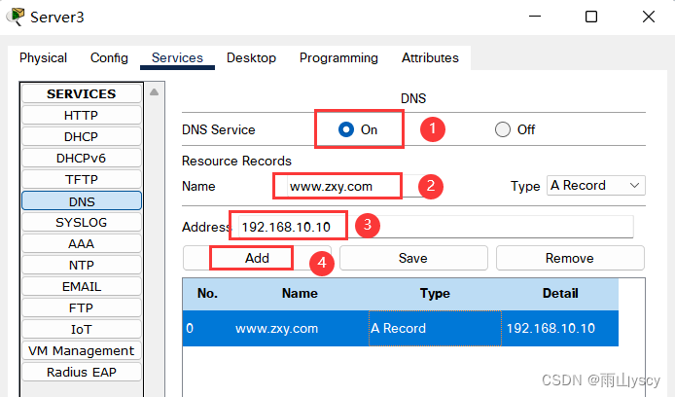675x397 pixels.
Task: Click the Server3 window app icon
Action: (16, 17)
